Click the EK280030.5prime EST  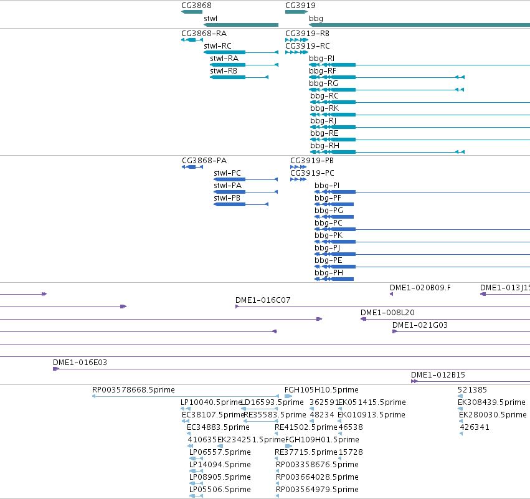[x=461, y=421]
